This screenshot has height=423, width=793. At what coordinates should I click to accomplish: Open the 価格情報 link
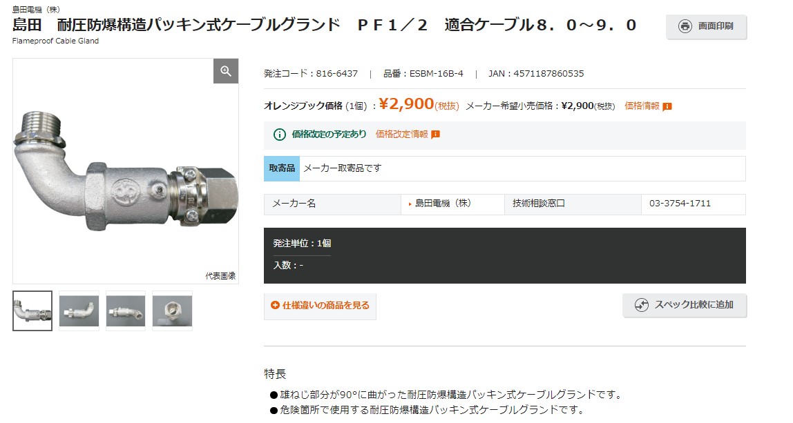(642, 106)
